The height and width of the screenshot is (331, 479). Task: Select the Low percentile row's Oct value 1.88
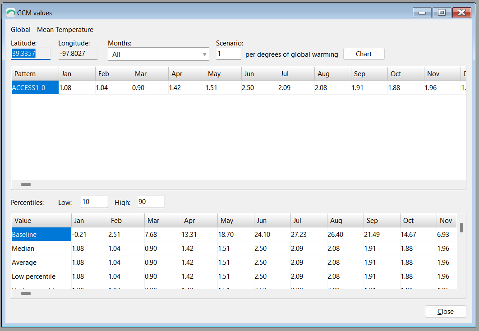coord(419,277)
